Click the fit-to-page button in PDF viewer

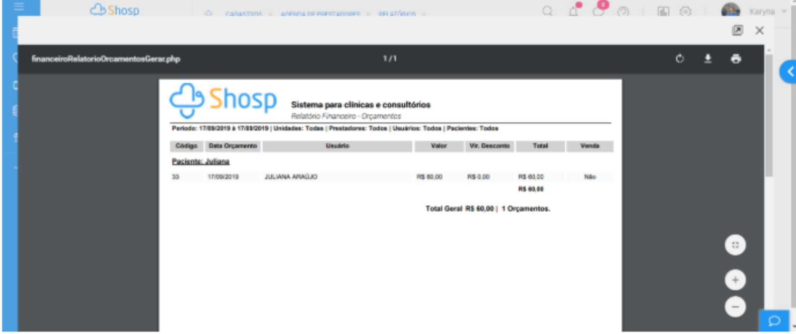tap(735, 244)
